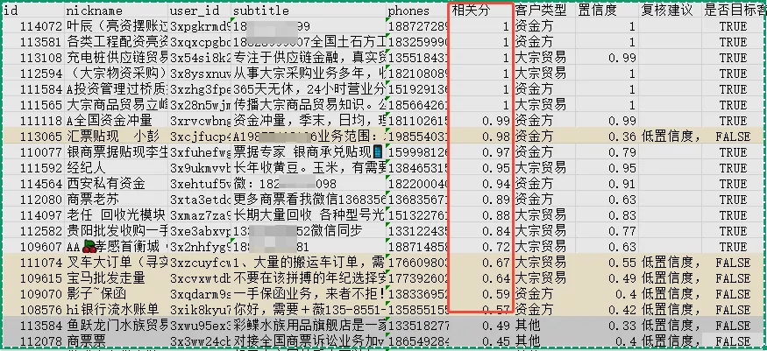This screenshot has height=351, width=767.
Task: Click nickname cell hi银行流水账单
Action: click(117, 310)
